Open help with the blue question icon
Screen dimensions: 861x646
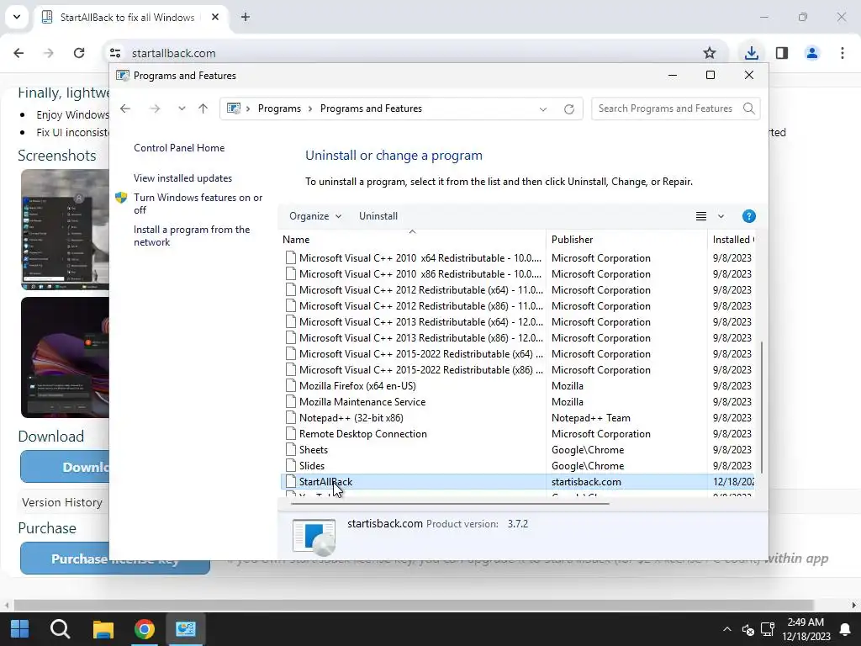click(749, 216)
